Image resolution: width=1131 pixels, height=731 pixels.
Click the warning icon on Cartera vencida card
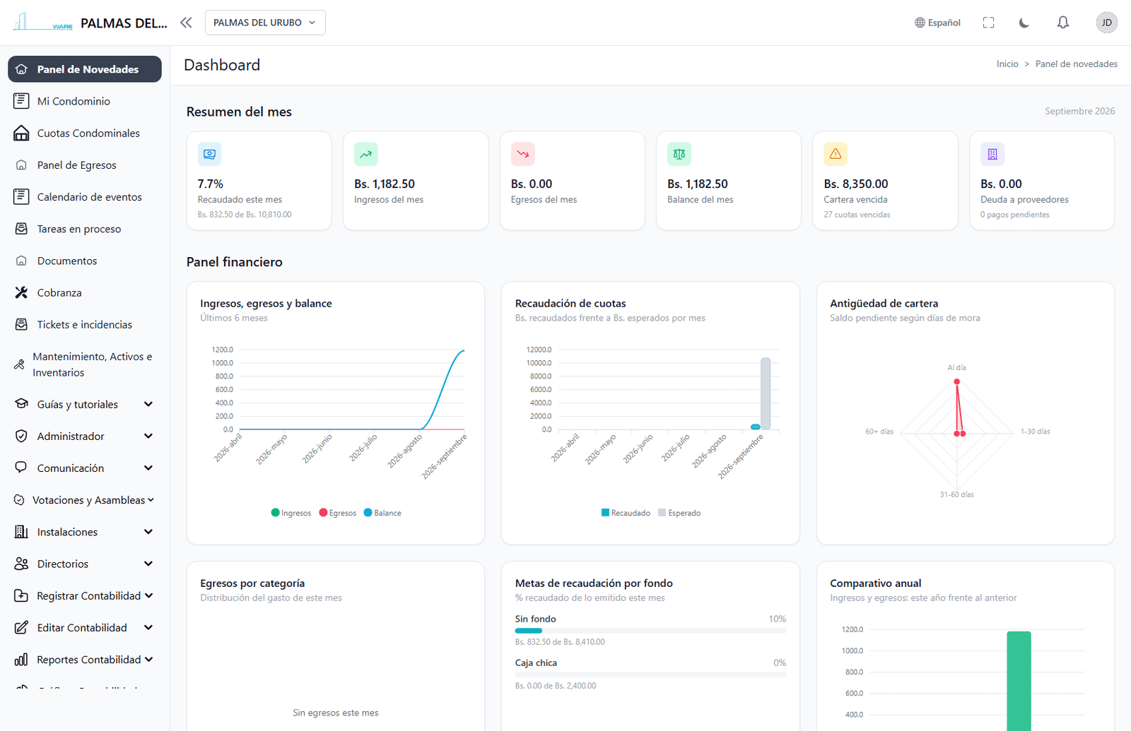click(836, 154)
